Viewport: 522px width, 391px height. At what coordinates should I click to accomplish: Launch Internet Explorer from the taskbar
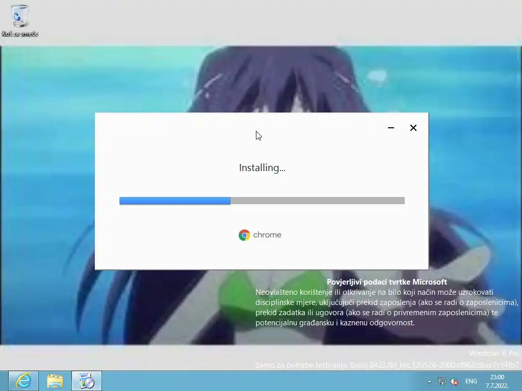23,381
